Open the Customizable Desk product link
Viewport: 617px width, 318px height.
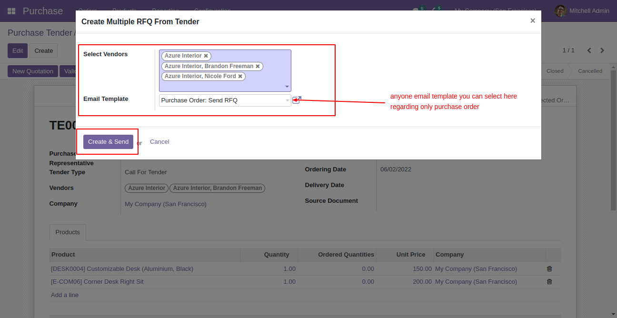tap(122, 269)
